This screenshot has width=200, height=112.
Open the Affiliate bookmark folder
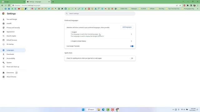151,9
